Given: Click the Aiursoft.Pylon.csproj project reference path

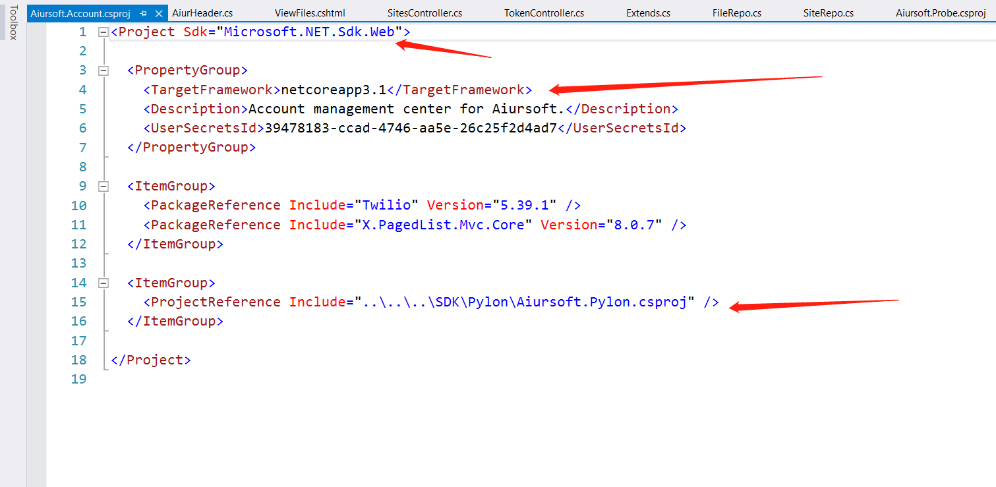Looking at the screenshot, I should [x=525, y=302].
